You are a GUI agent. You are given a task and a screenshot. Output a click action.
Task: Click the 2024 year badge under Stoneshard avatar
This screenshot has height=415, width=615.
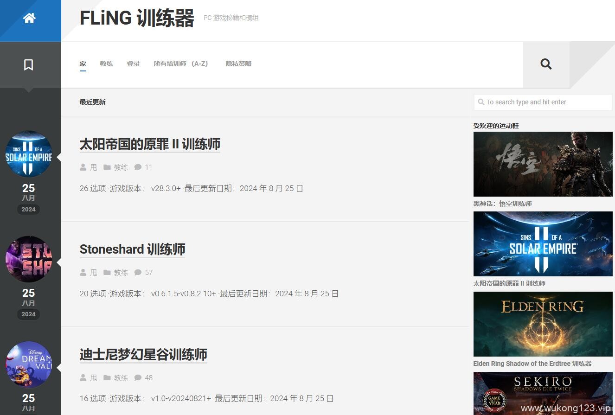(x=28, y=314)
